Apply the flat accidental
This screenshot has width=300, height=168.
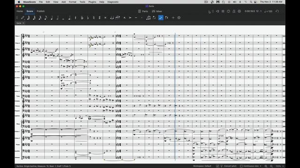88,18
